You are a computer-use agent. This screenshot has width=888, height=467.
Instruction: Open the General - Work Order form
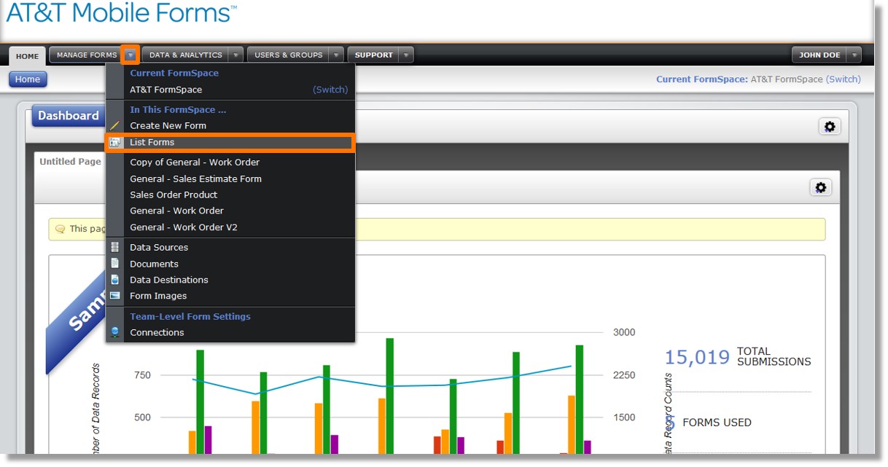[x=176, y=211]
